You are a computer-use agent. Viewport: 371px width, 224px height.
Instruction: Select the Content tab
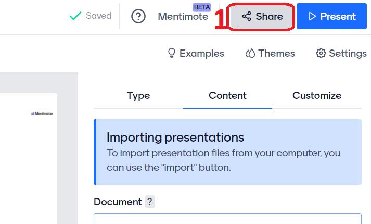pos(227,96)
